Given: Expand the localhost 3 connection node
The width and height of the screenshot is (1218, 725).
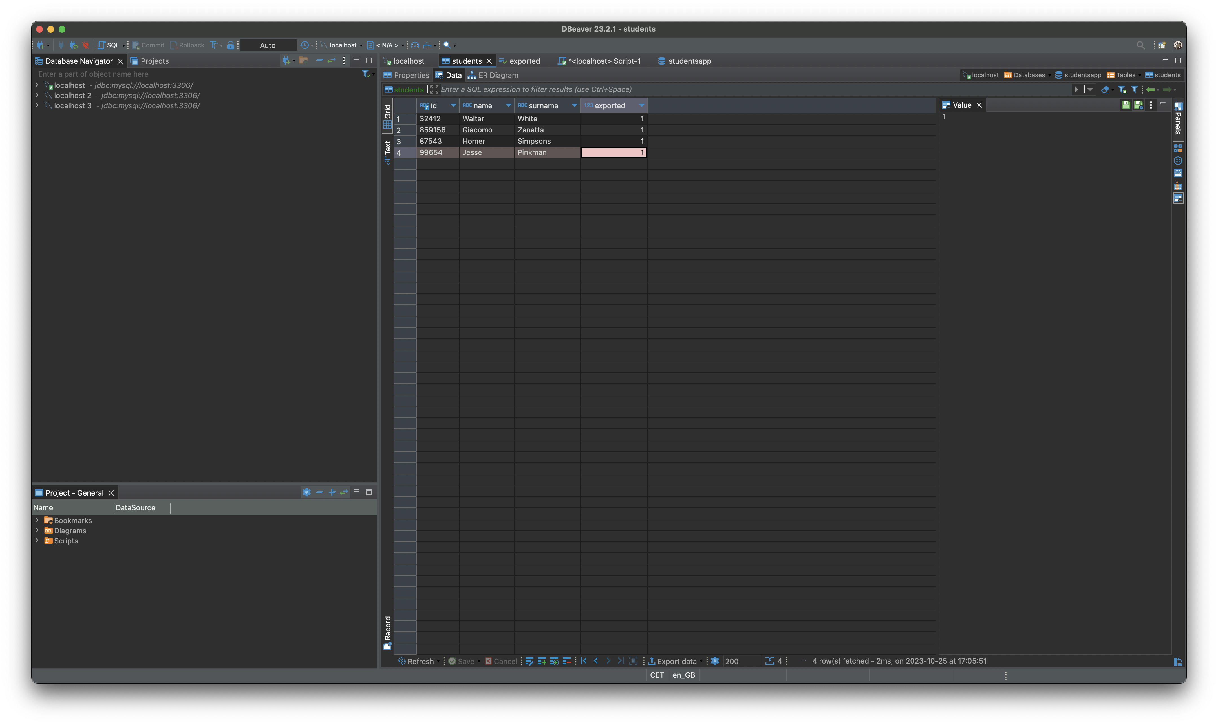Looking at the screenshot, I should 37,105.
